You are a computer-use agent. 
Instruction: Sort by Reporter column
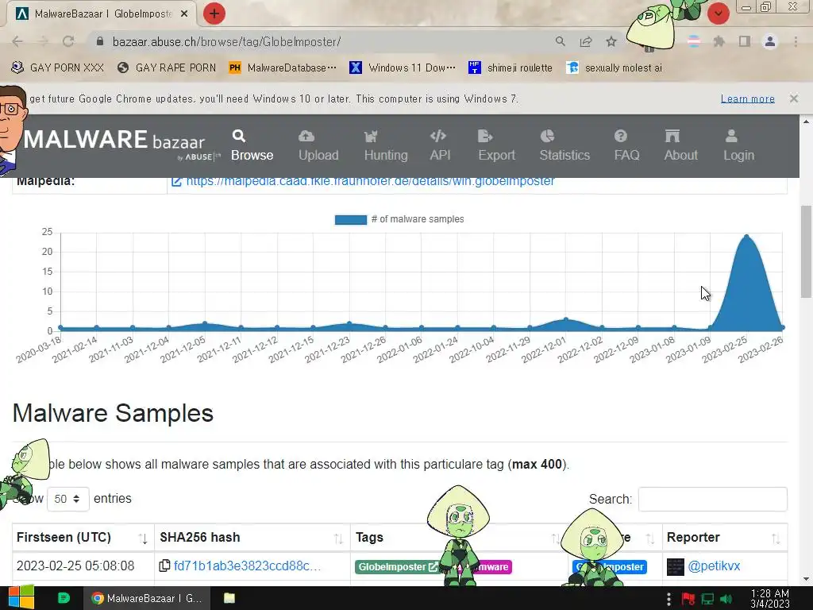point(724,538)
